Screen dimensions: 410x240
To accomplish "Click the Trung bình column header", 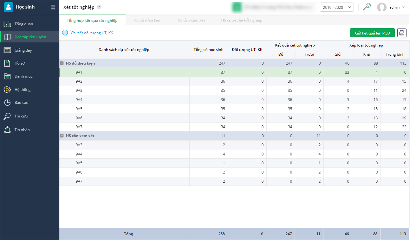I will pyautogui.click(x=395, y=54).
